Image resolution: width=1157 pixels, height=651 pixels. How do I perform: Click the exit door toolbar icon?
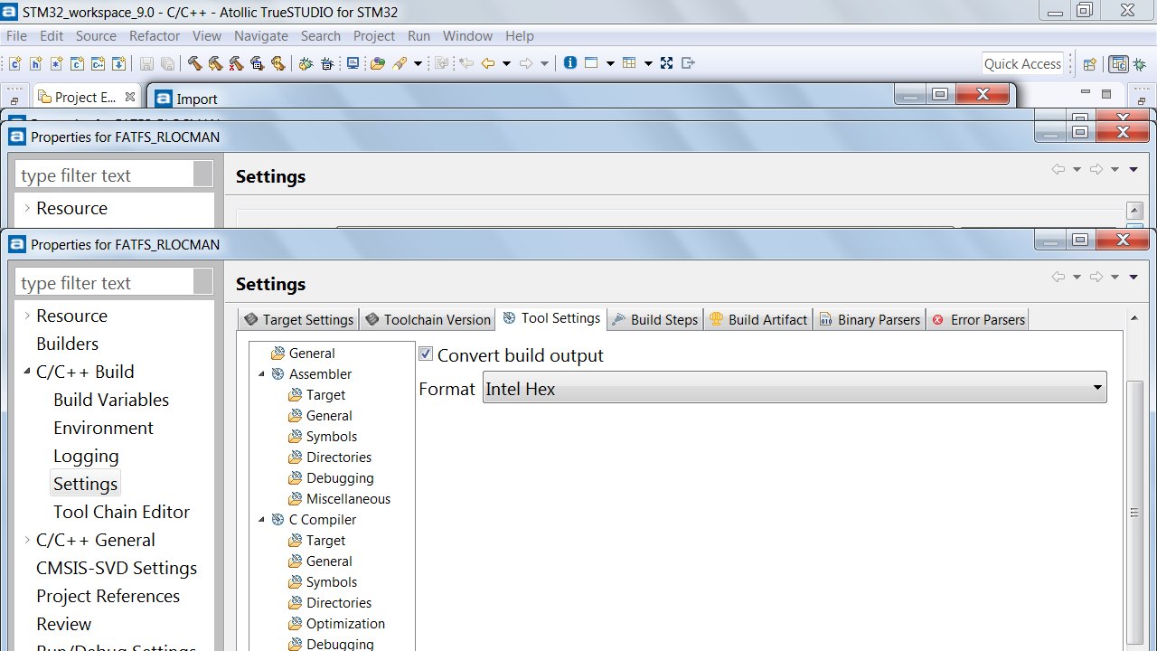[688, 63]
